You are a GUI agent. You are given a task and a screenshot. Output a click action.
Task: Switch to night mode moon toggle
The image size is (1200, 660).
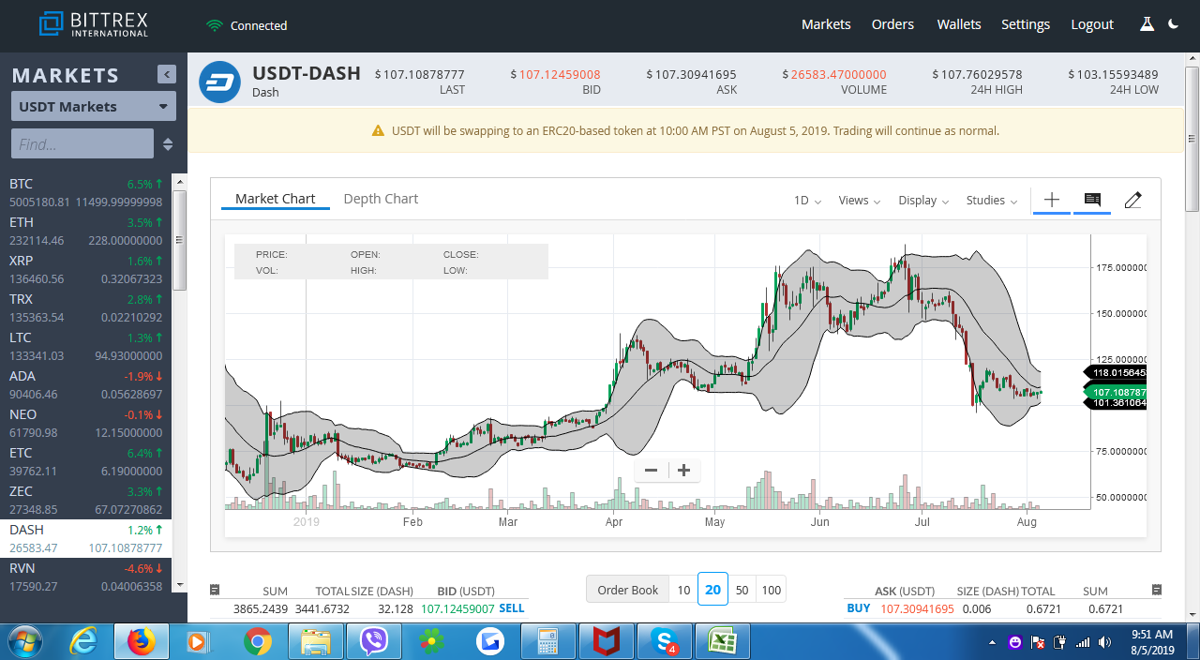tap(1174, 24)
